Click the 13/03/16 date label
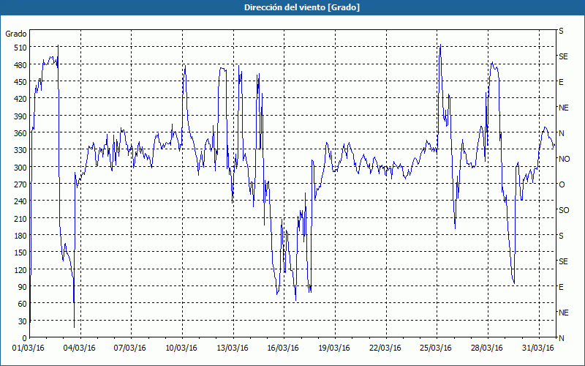Viewport: 585px width, 366px height. click(233, 348)
